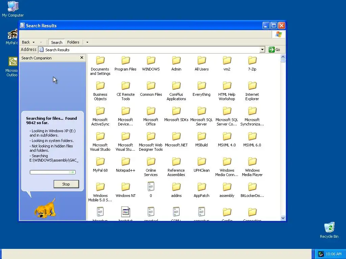Open the Back history dropdown arrow
Image resolution: width=346 pixels, height=259 pixels.
(33, 42)
